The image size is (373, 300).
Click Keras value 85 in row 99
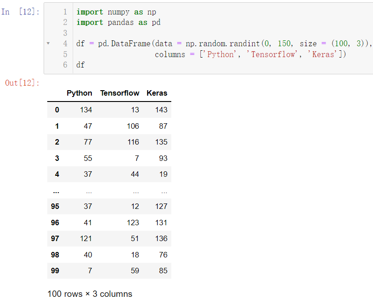tap(163, 271)
